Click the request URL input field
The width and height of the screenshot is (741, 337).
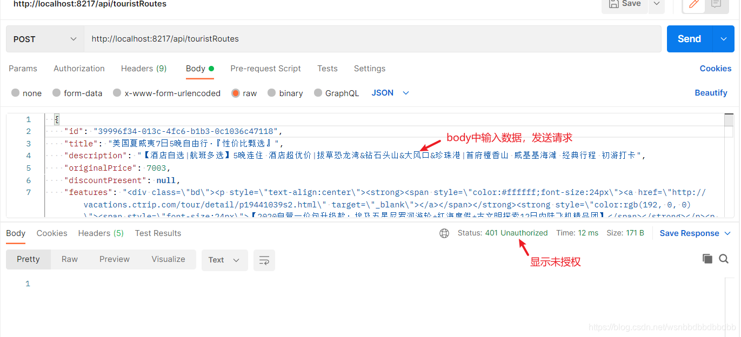(x=372, y=39)
